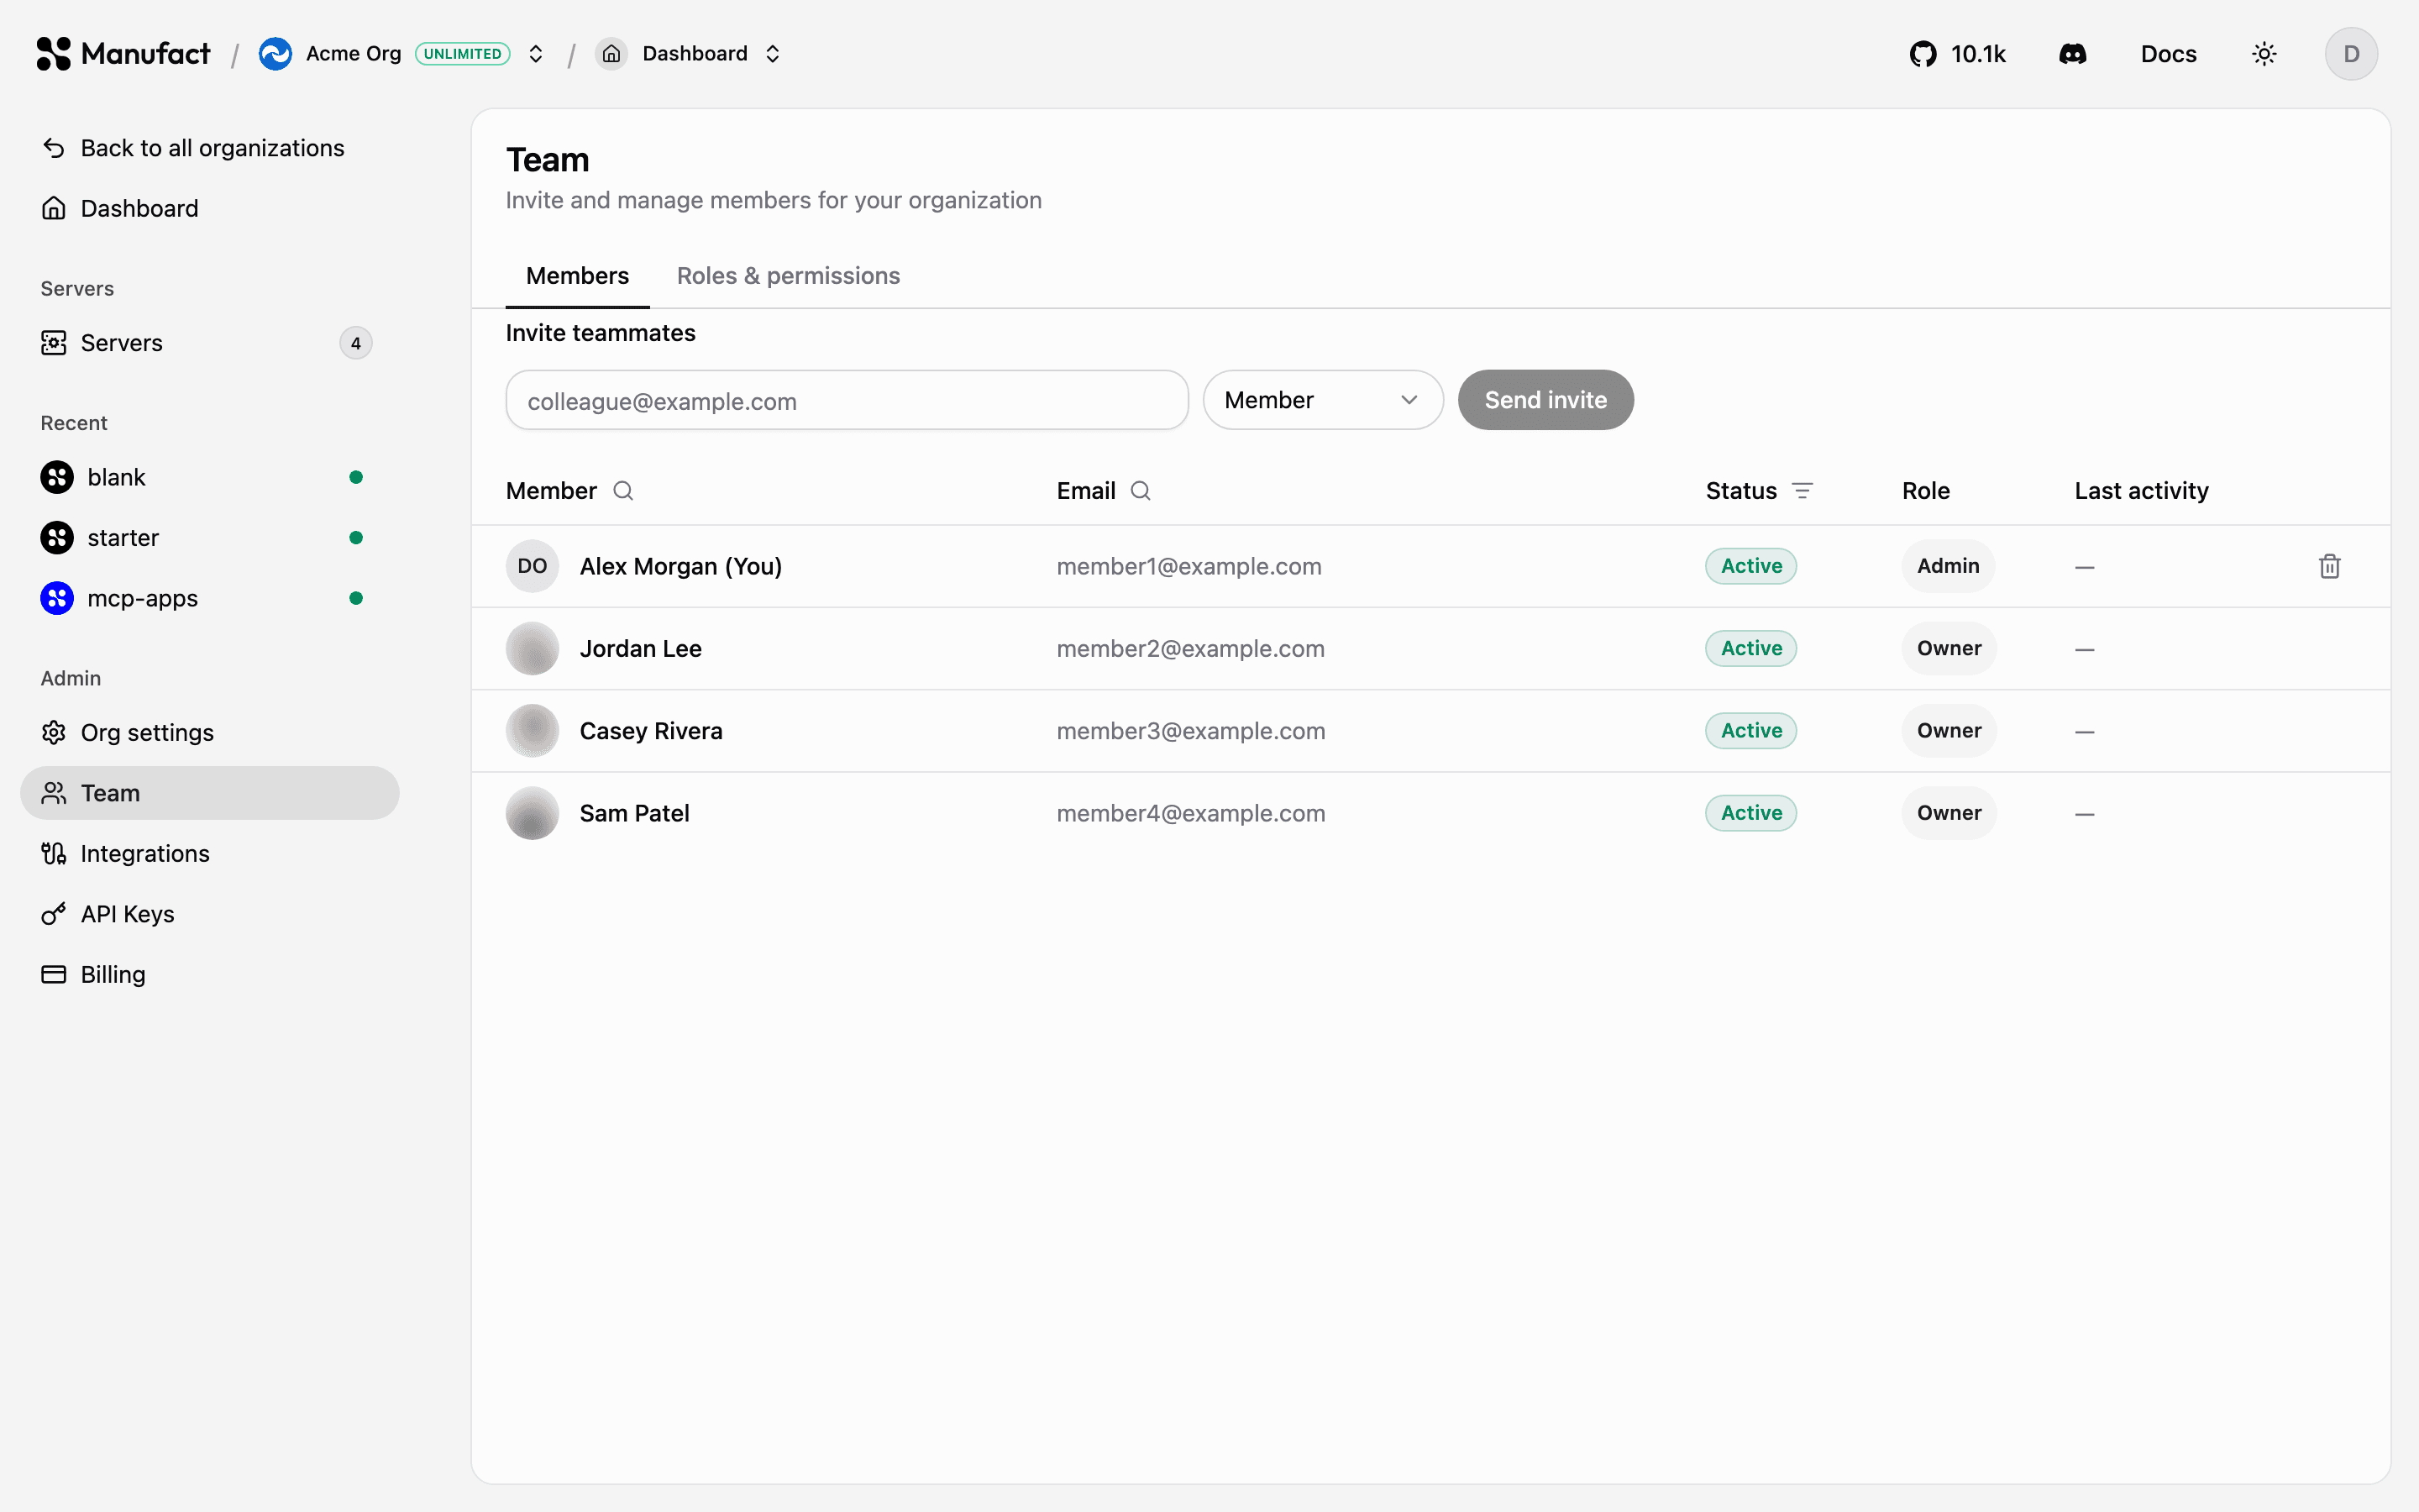This screenshot has width=2419, height=1512.
Task: Expand the Dashboard breadcrumb switcher chevrons
Action: point(773,54)
